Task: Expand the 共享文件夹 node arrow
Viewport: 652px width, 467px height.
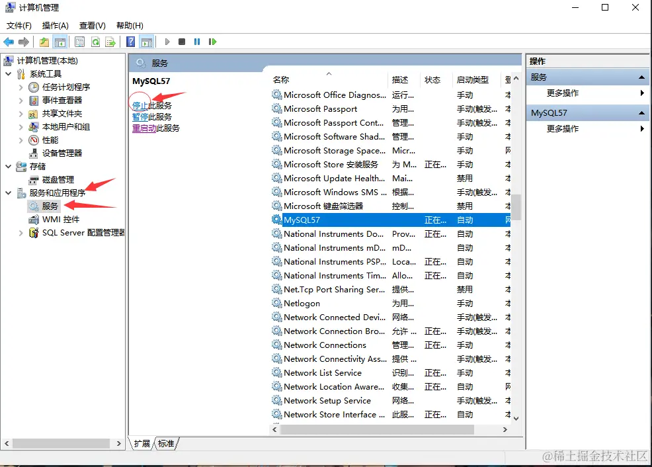Action: coord(20,114)
